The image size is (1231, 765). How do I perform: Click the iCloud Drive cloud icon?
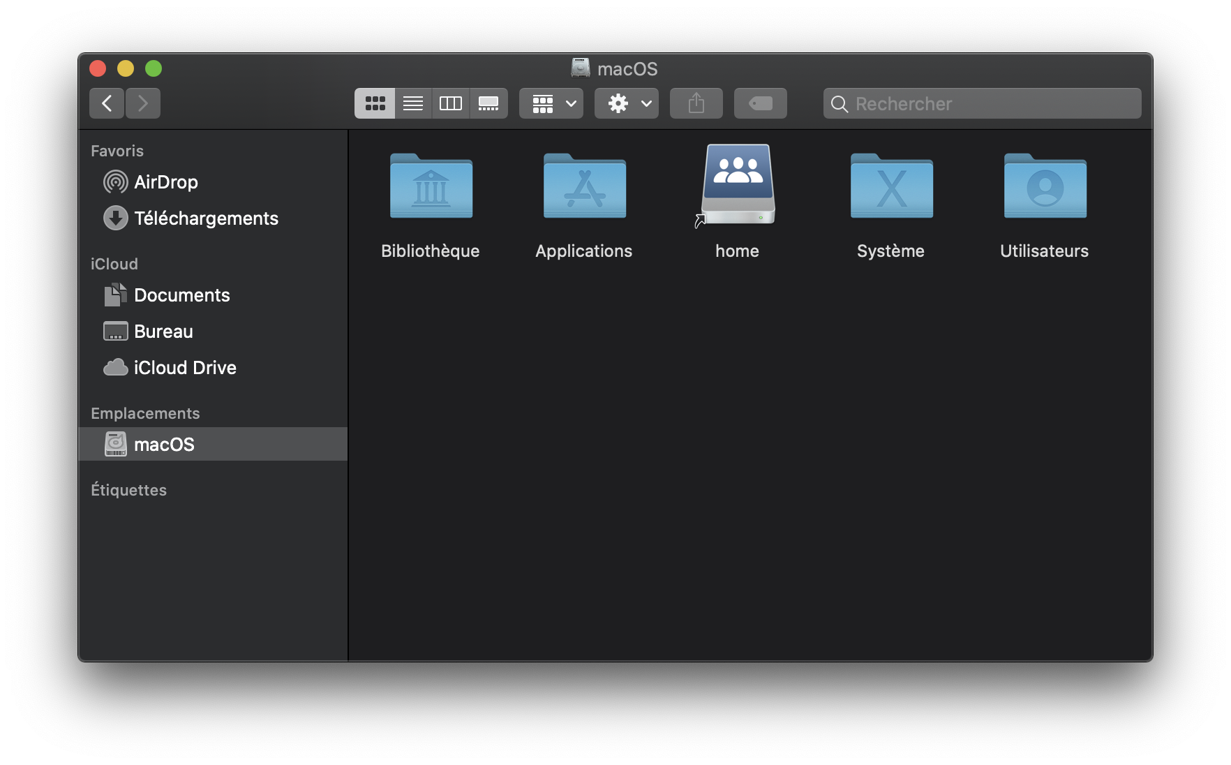coord(116,367)
